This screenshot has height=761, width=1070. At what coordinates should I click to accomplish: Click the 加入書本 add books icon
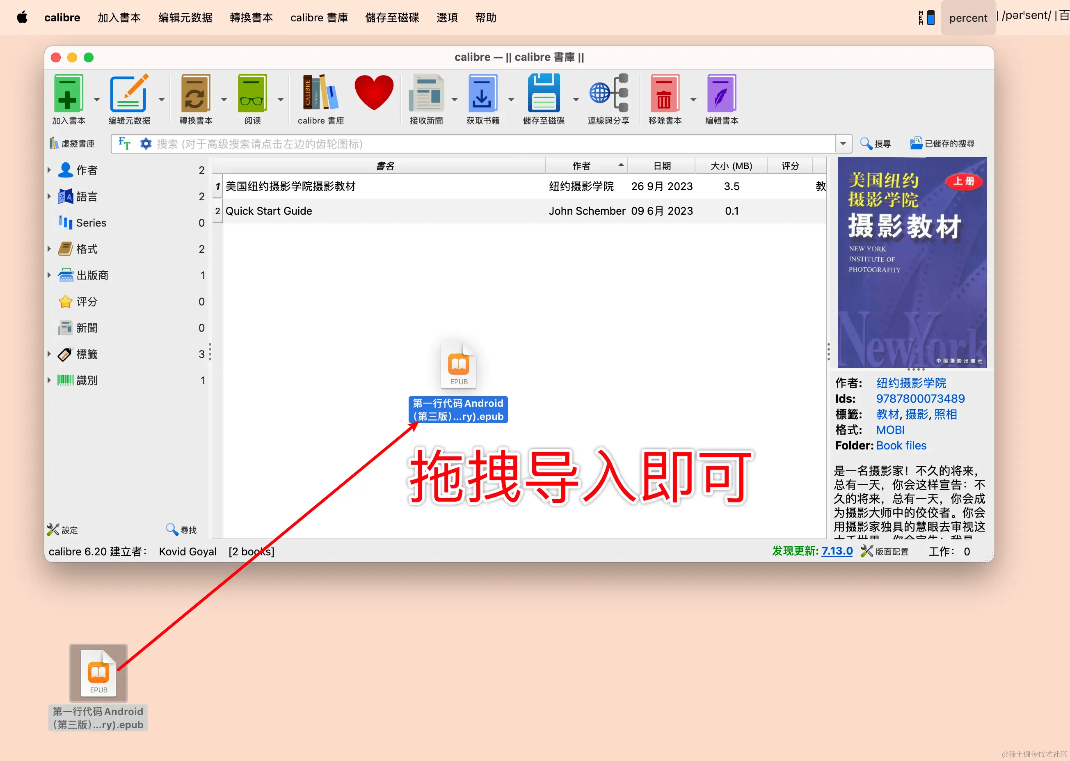click(69, 94)
